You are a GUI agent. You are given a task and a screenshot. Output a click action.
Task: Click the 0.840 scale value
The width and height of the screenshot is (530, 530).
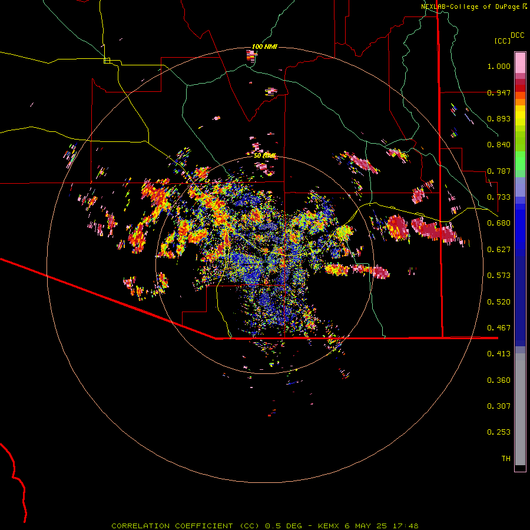(499, 145)
